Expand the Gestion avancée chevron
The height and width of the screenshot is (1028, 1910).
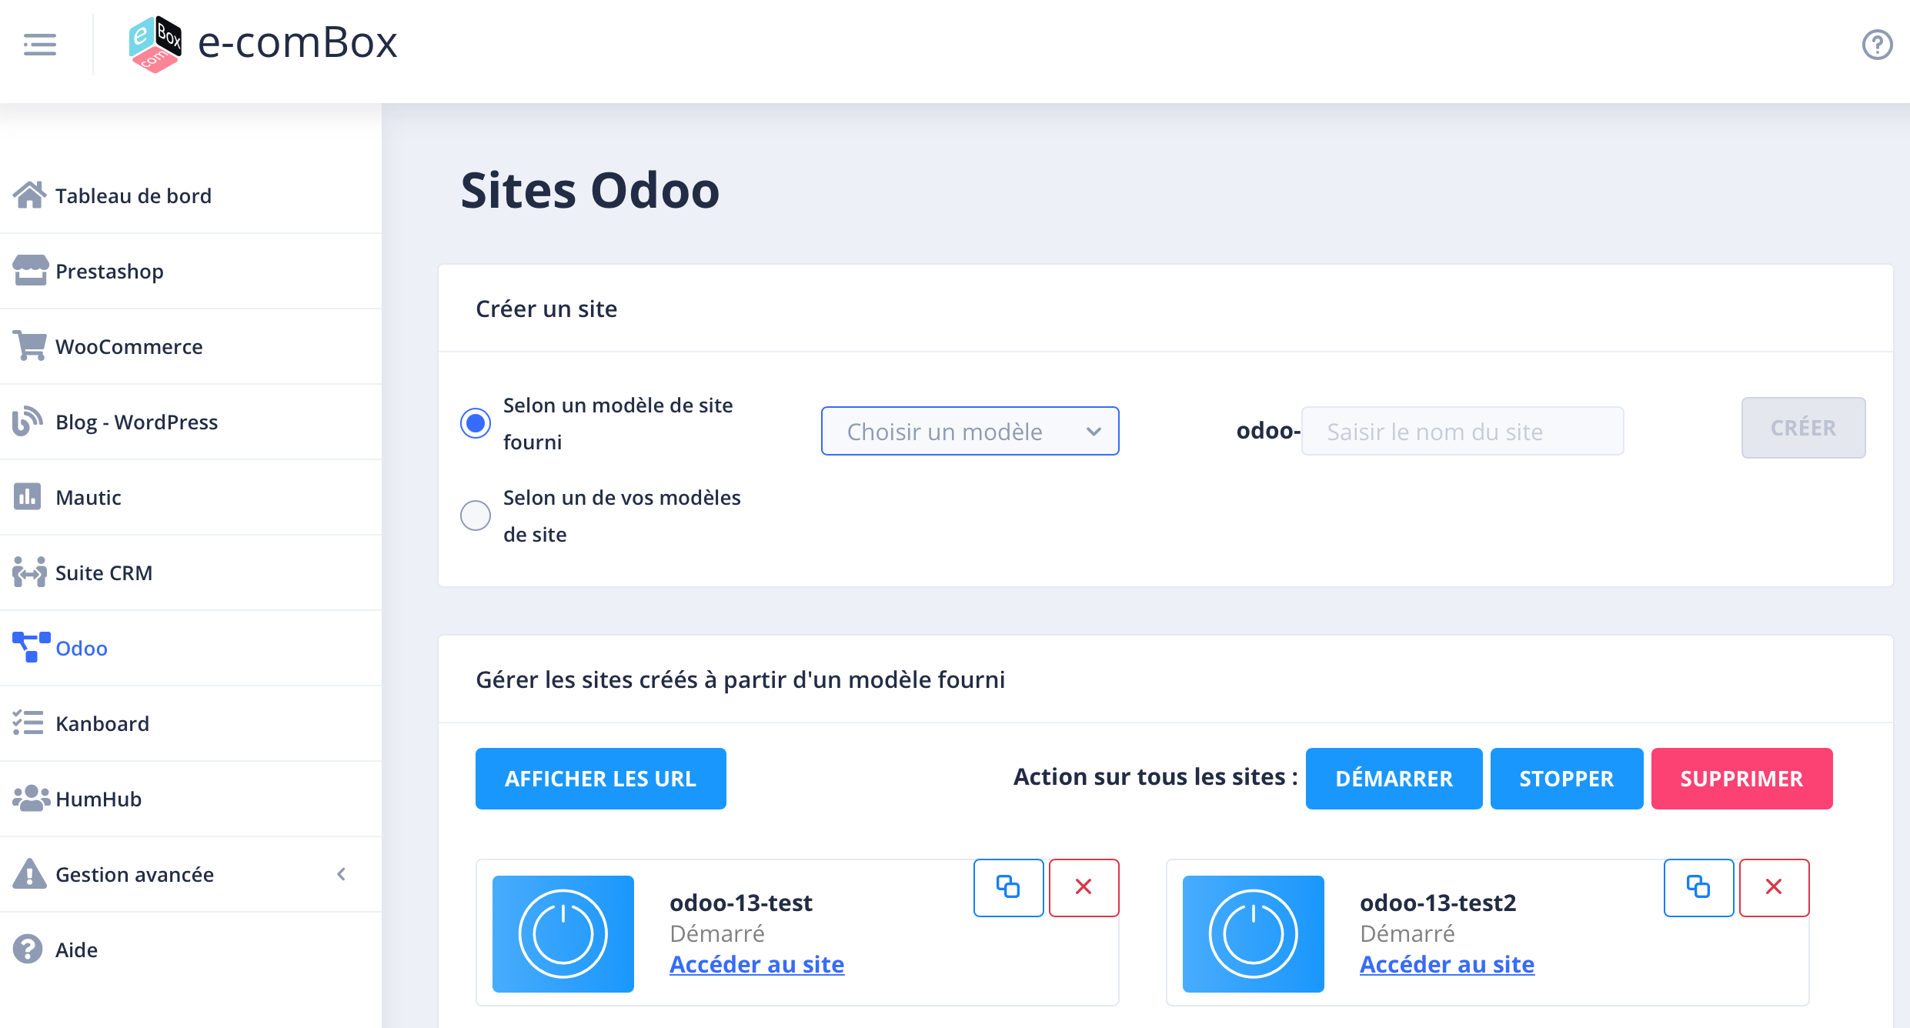pyautogui.click(x=342, y=874)
